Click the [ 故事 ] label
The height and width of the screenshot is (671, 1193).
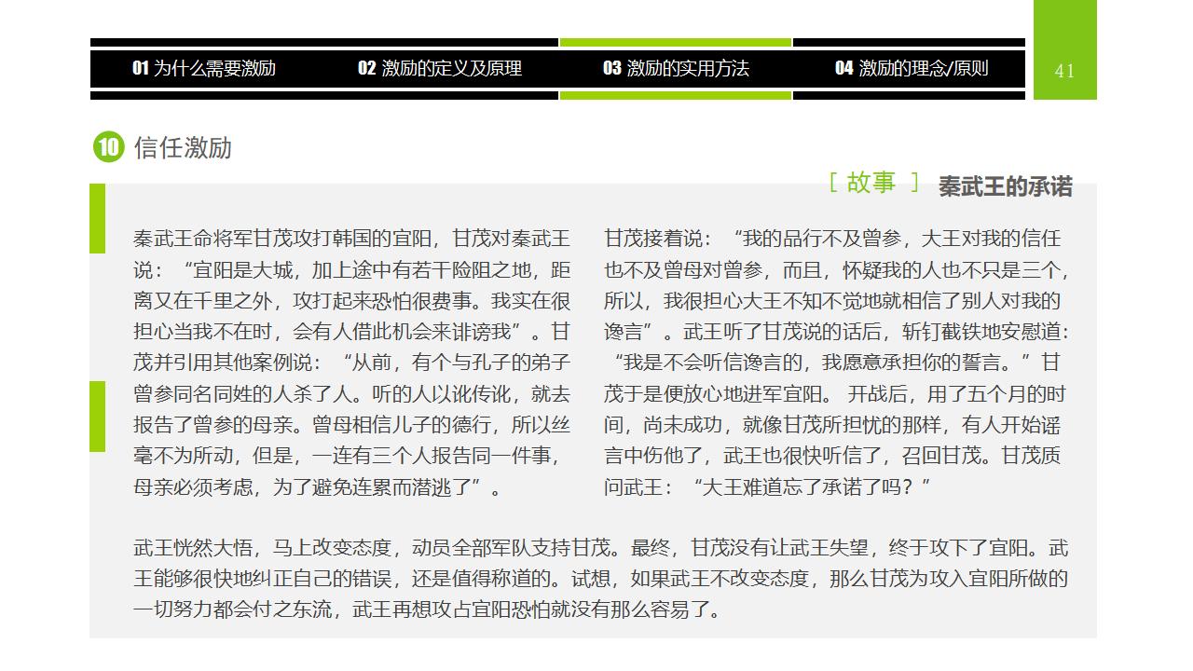[874, 183]
